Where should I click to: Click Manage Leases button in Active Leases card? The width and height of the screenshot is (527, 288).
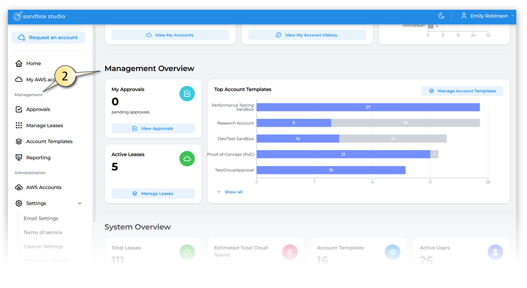pos(153,193)
